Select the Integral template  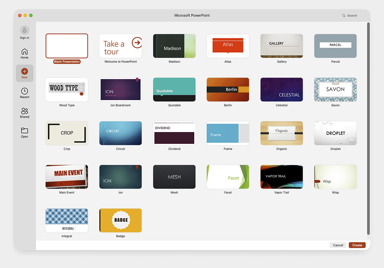point(67,220)
